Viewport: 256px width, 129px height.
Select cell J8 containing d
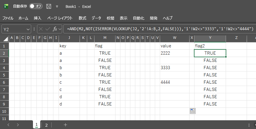click(69, 97)
